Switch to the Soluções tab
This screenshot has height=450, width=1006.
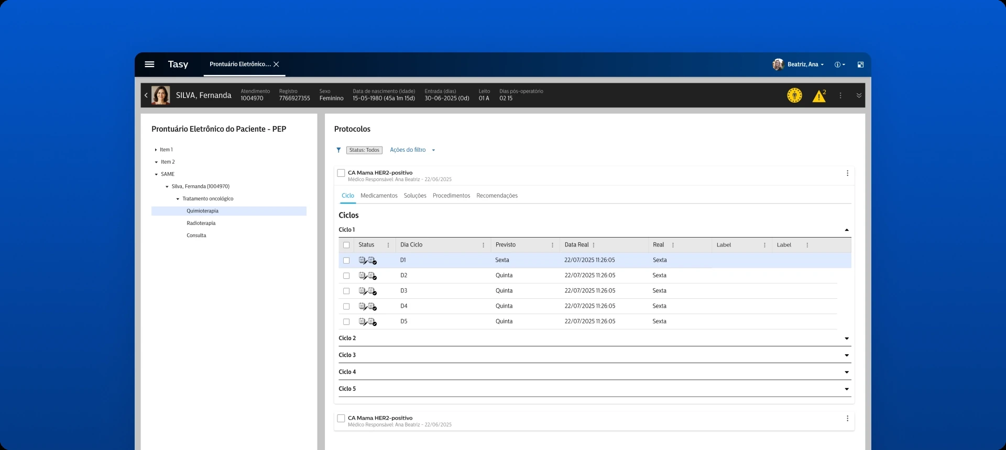coord(415,196)
